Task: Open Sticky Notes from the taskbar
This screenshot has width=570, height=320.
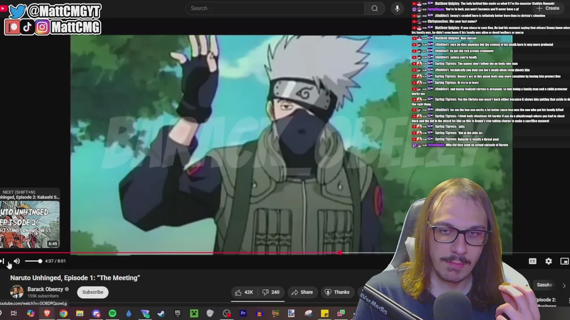Action: pos(325,314)
